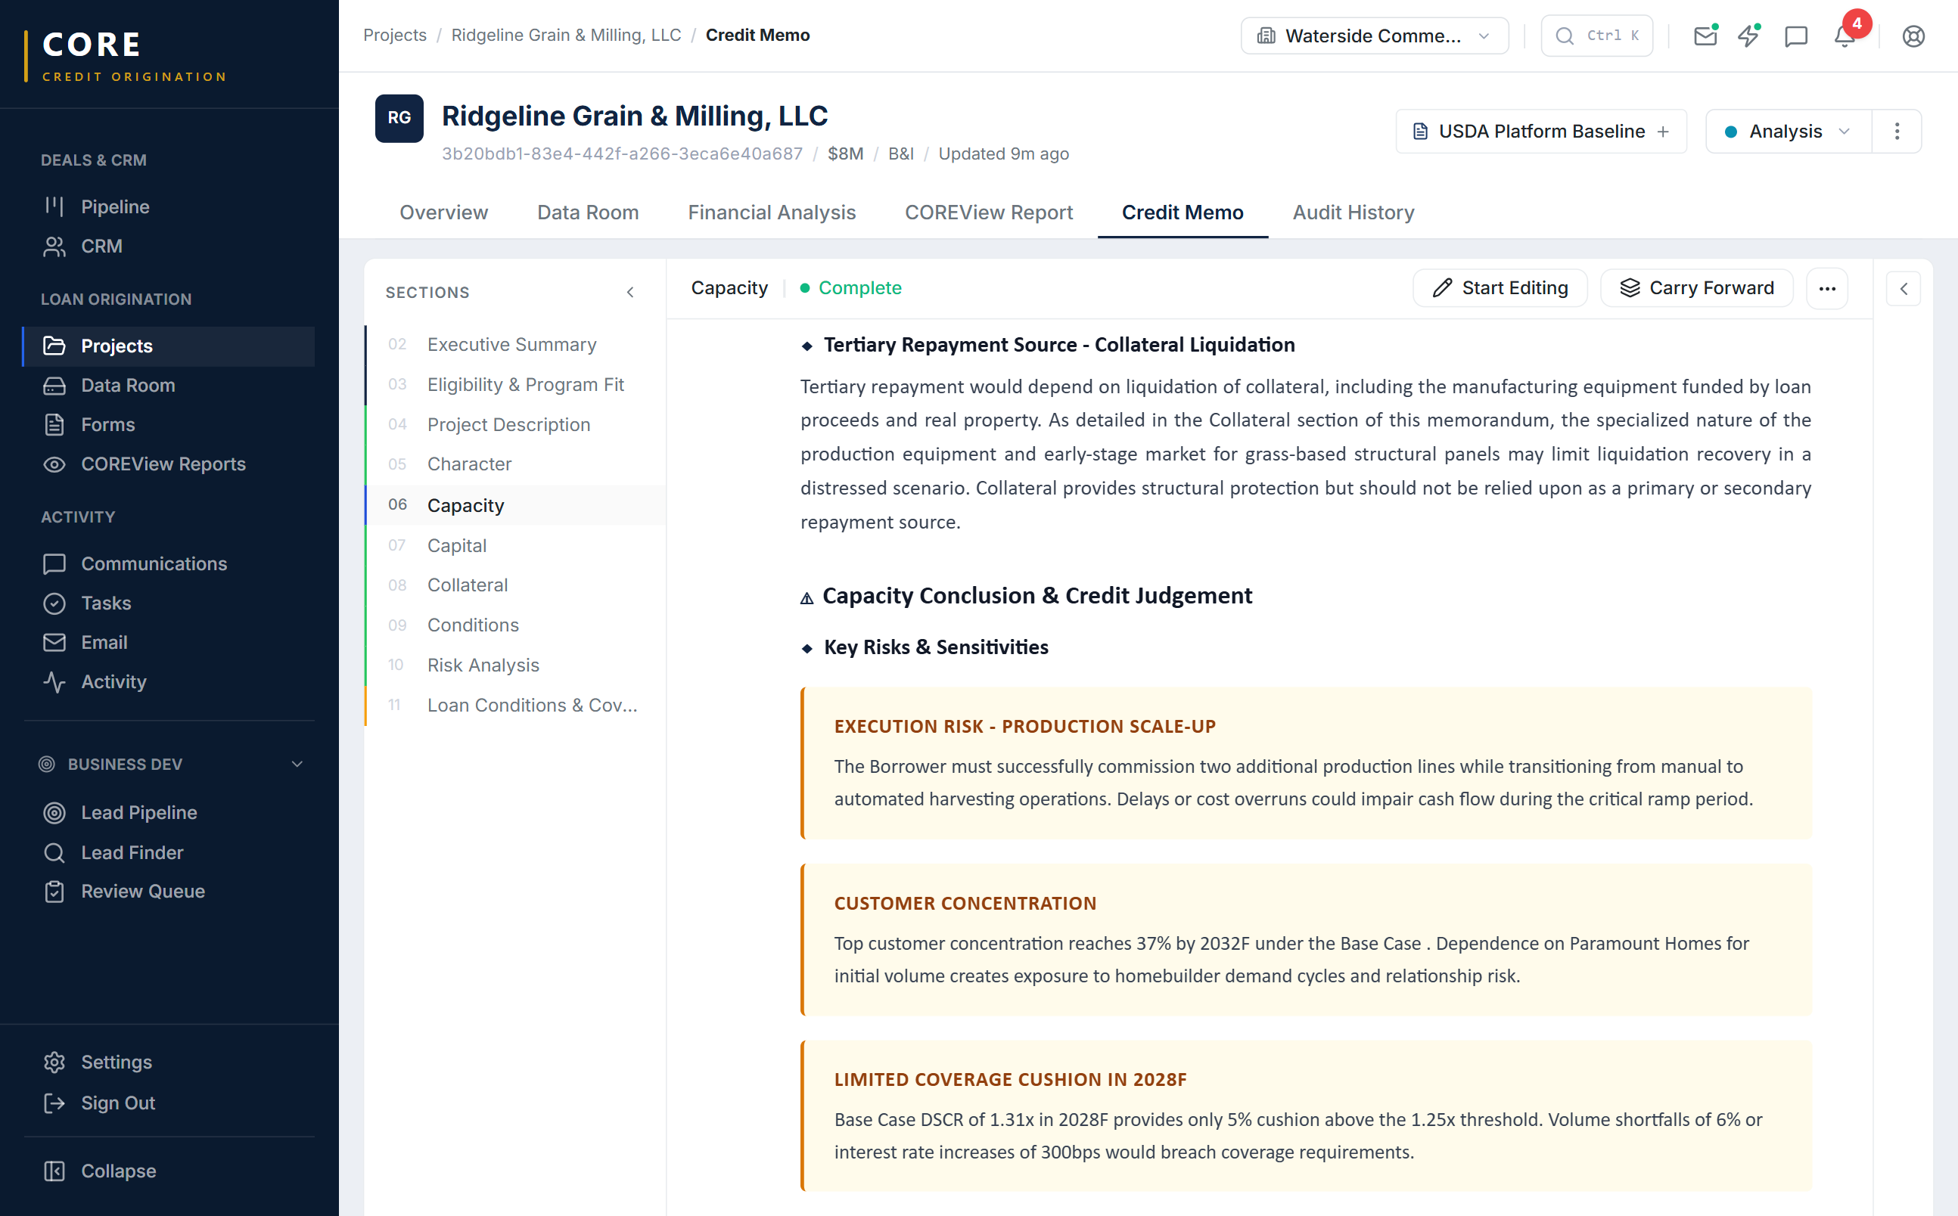Screen dimensions: 1958x1216
Task: Collapse the Business Dev sidebar group
Action: tap(297, 764)
